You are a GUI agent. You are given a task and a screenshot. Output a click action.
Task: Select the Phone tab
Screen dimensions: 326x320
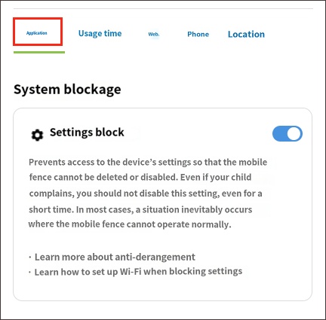(198, 34)
